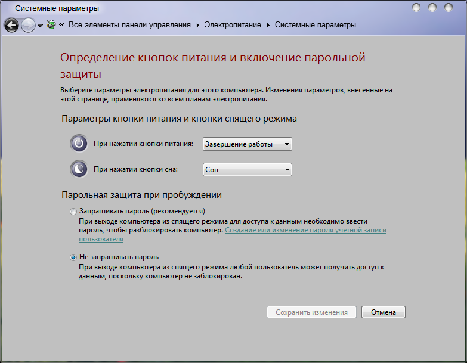
Task: Go to 'Электропитание' breadcrumb
Action: tap(233, 24)
